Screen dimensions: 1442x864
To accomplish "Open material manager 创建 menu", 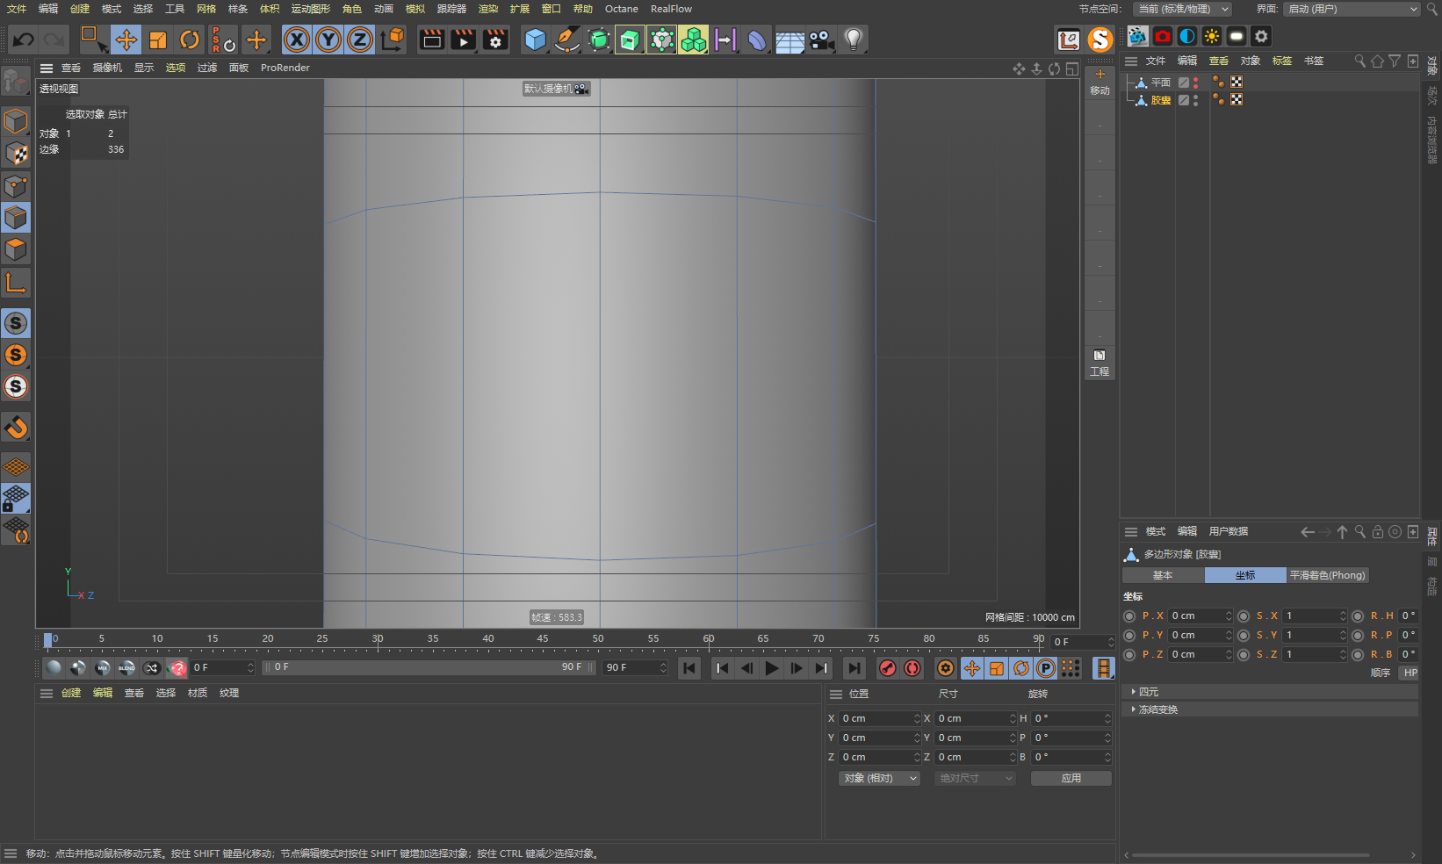I will pyautogui.click(x=71, y=693).
